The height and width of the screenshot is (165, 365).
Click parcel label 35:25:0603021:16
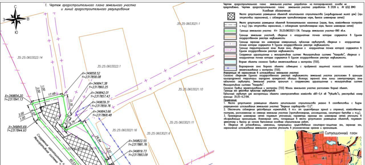125,130
